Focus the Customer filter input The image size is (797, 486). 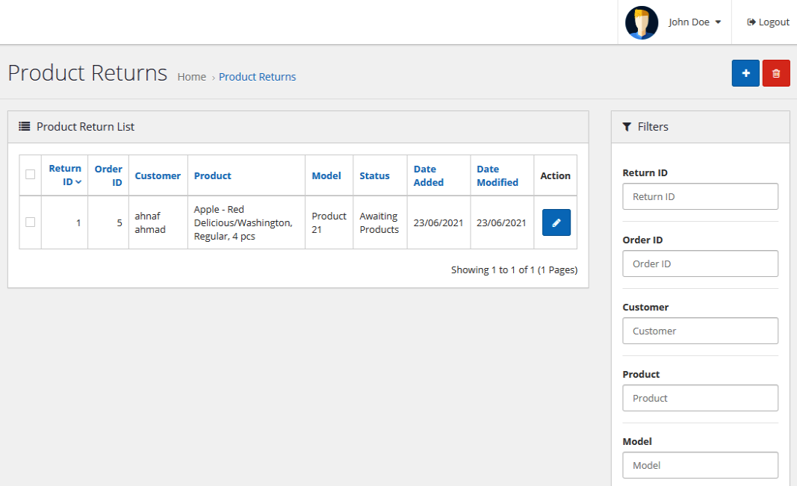pyautogui.click(x=700, y=331)
